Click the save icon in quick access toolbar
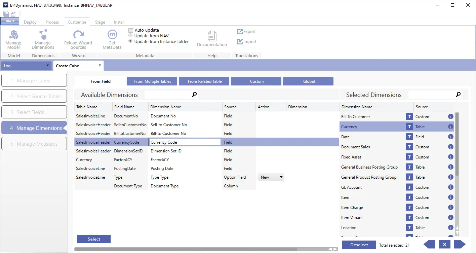Image resolution: width=476 pixels, height=253 pixels. tap(6, 14)
